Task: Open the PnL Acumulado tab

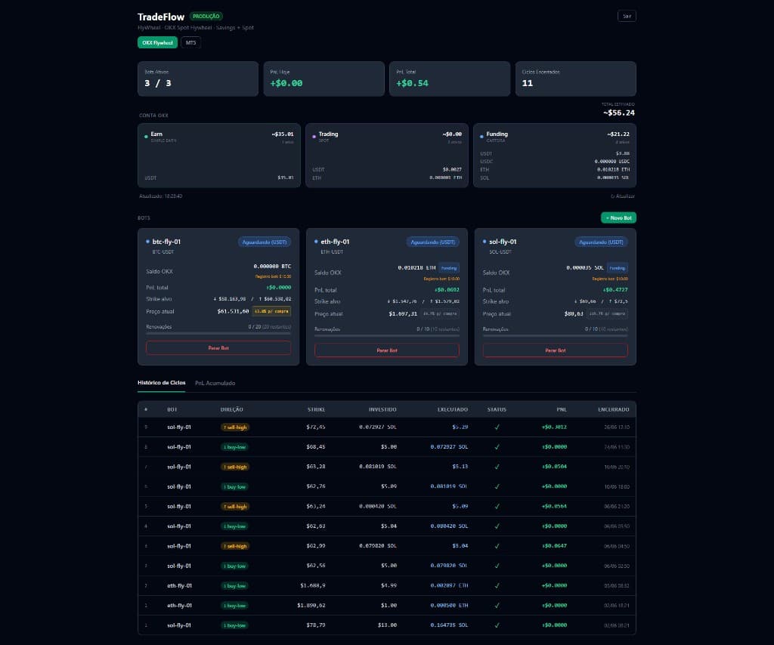Action: [x=215, y=383]
